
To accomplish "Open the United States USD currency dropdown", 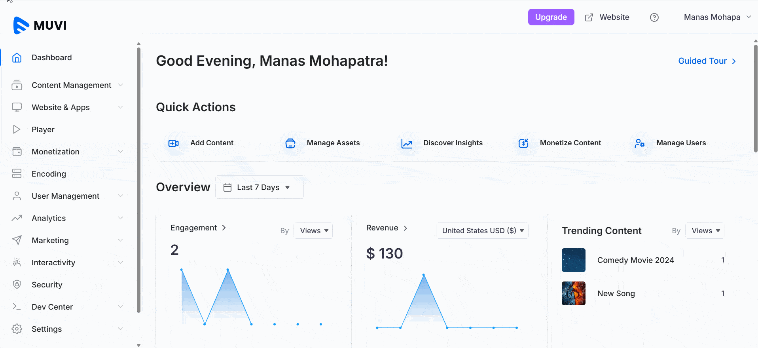I will click(482, 231).
